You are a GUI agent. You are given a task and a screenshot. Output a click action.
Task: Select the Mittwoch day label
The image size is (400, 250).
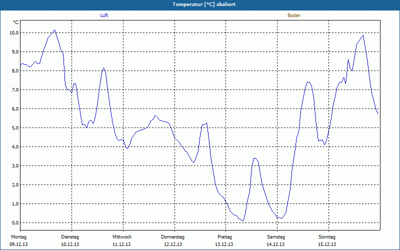tap(122, 237)
